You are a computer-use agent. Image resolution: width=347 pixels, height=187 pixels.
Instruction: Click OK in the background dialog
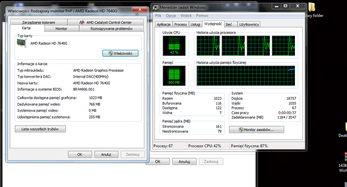click(x=158, y=161)
